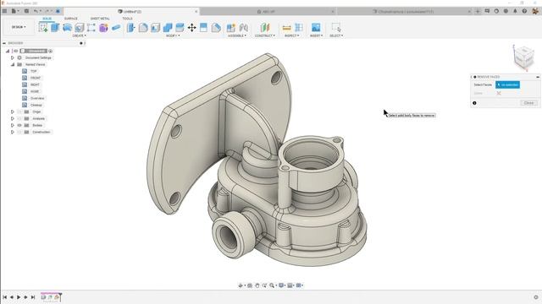
Task: Clear selection with the red X
Action: [x=499, y=93]
